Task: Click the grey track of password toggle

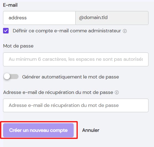Action: click(x=14, y=77)
